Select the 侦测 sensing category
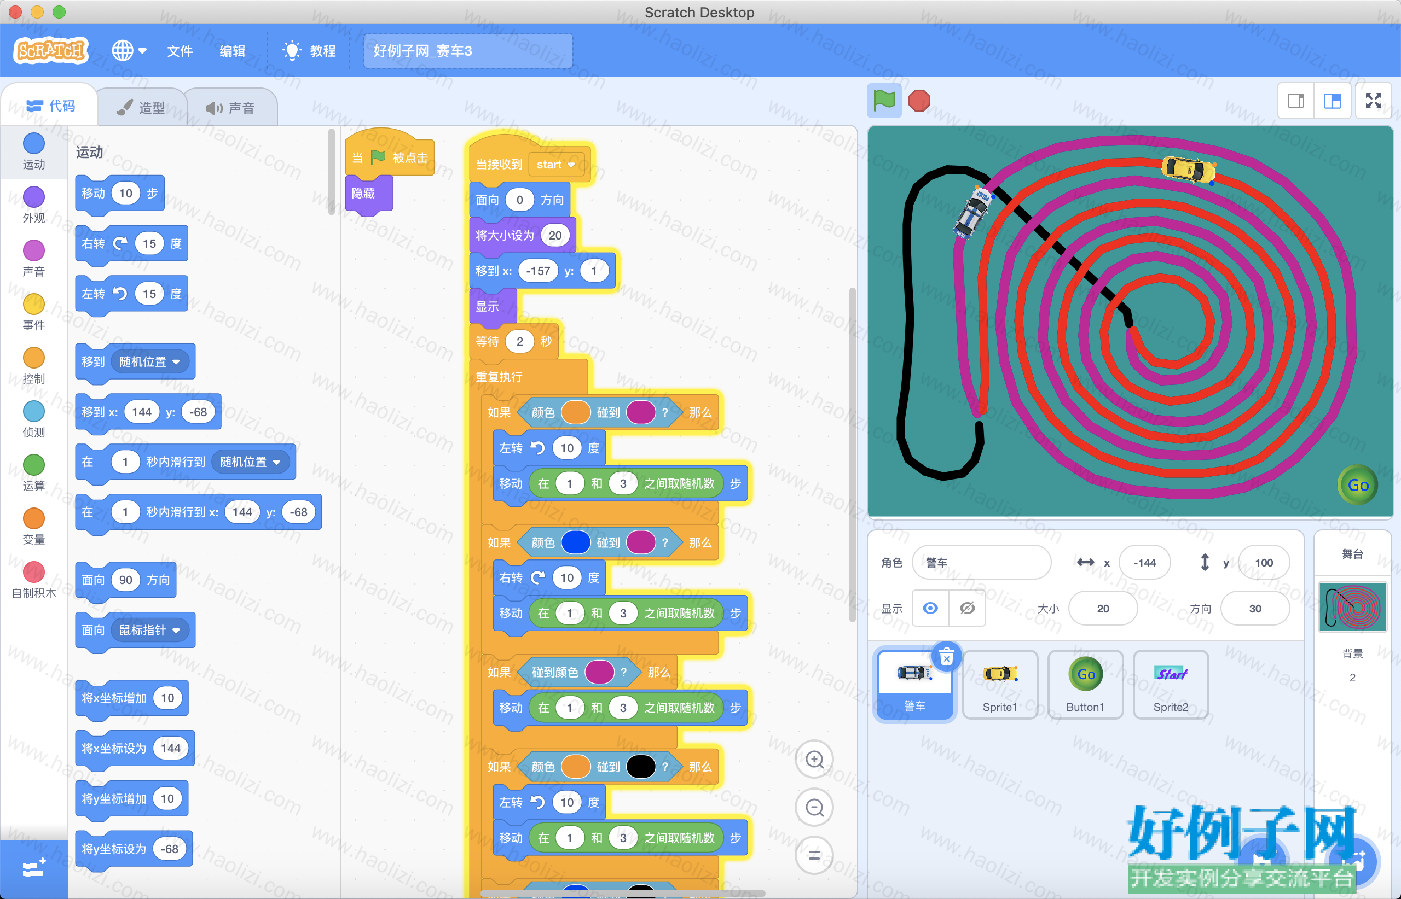Image resolution: width=1401 pixels, height=899 pixels. click(34, 420)
